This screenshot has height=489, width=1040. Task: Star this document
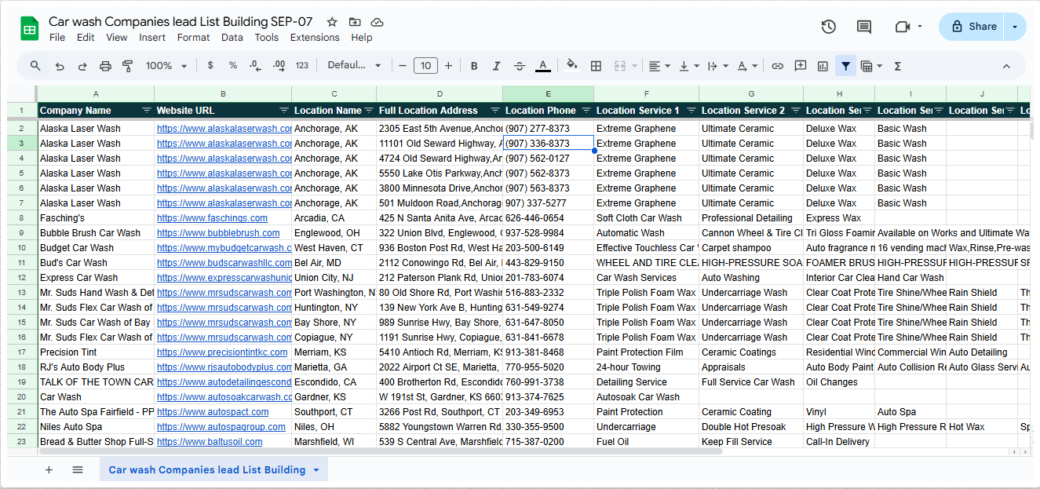pyautogui.click(x=332, y=22)
